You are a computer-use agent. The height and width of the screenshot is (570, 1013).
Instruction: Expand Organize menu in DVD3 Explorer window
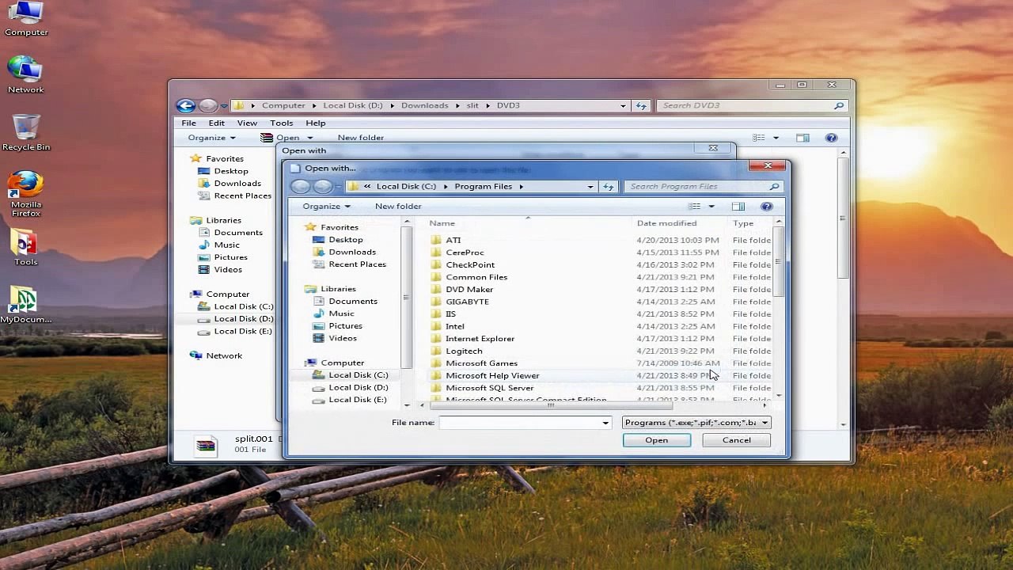pos(211,138)
